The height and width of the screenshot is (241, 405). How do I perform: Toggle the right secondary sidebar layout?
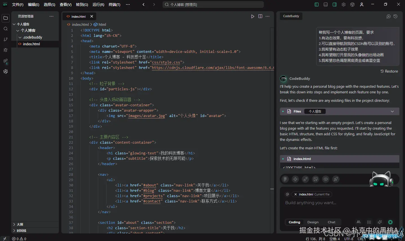point(334,4)
